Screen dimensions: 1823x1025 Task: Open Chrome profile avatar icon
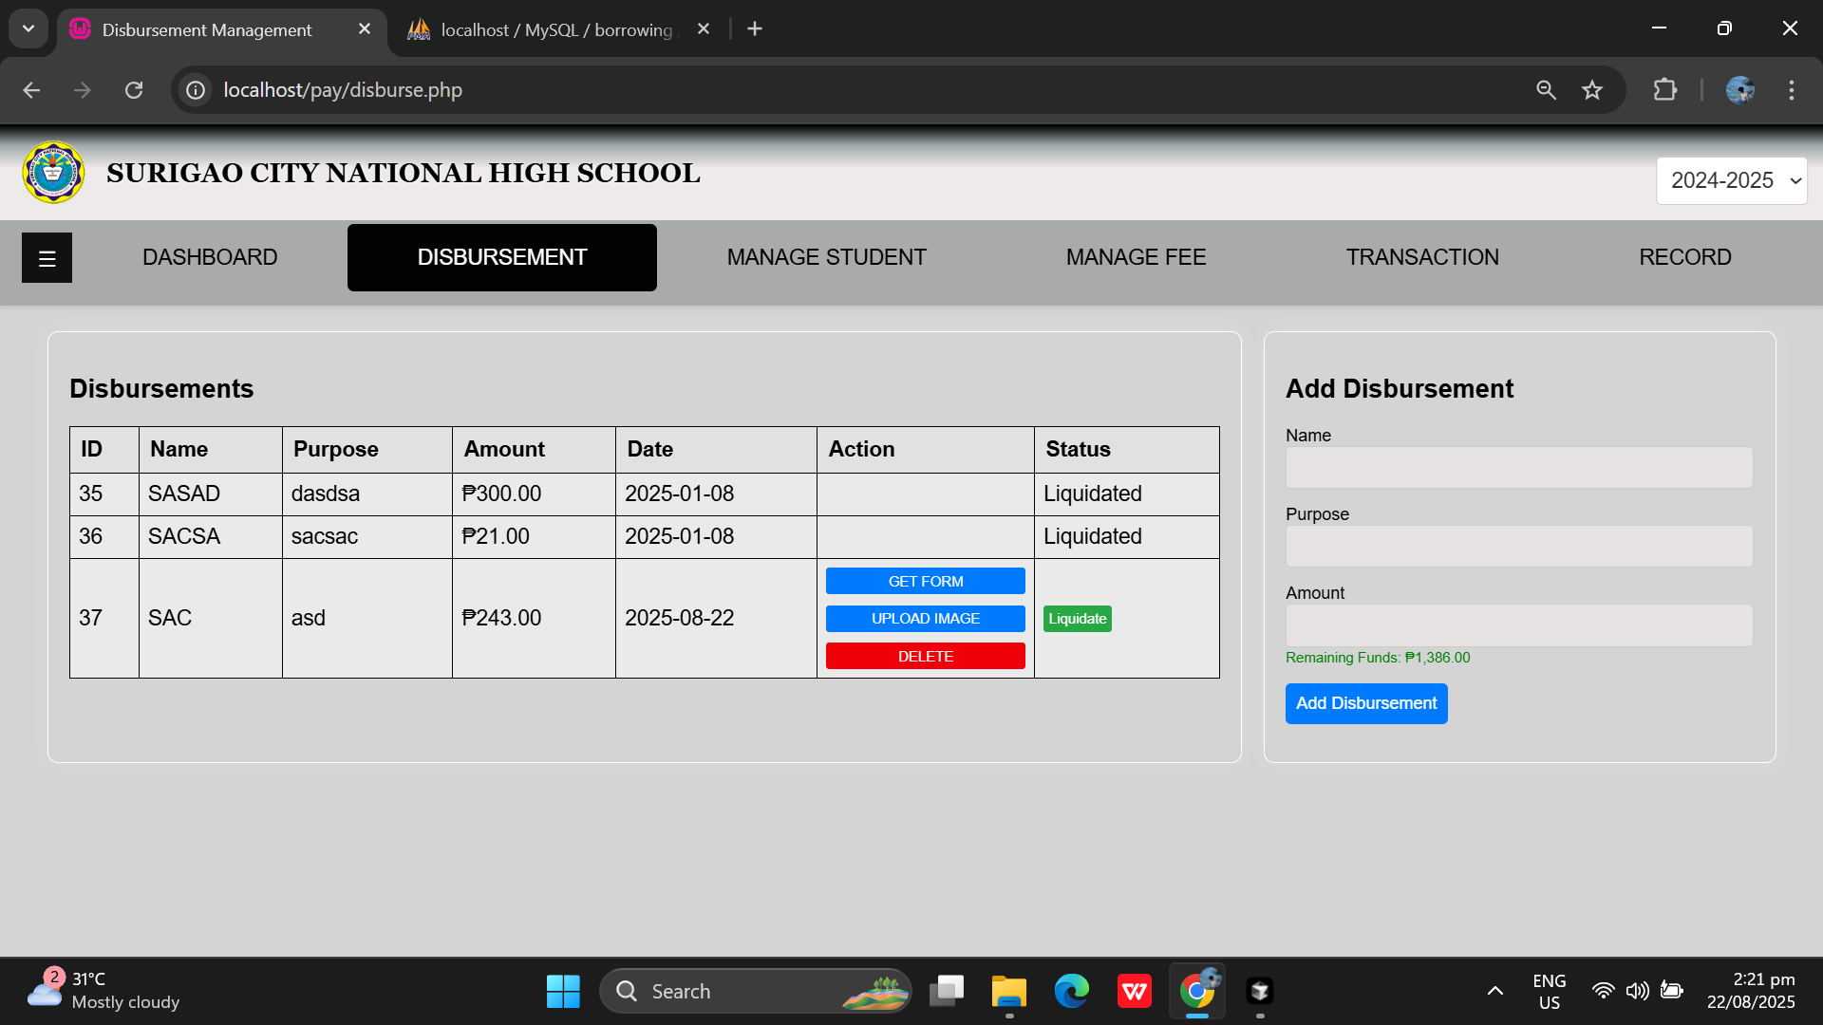(x=1740, y=90)
